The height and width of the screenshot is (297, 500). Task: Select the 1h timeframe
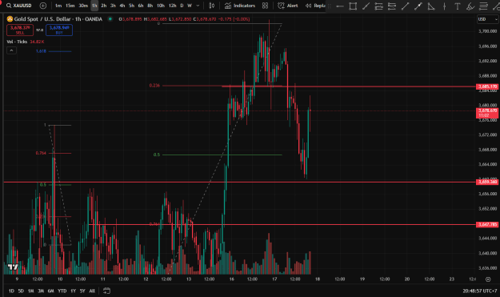point(94,6)
